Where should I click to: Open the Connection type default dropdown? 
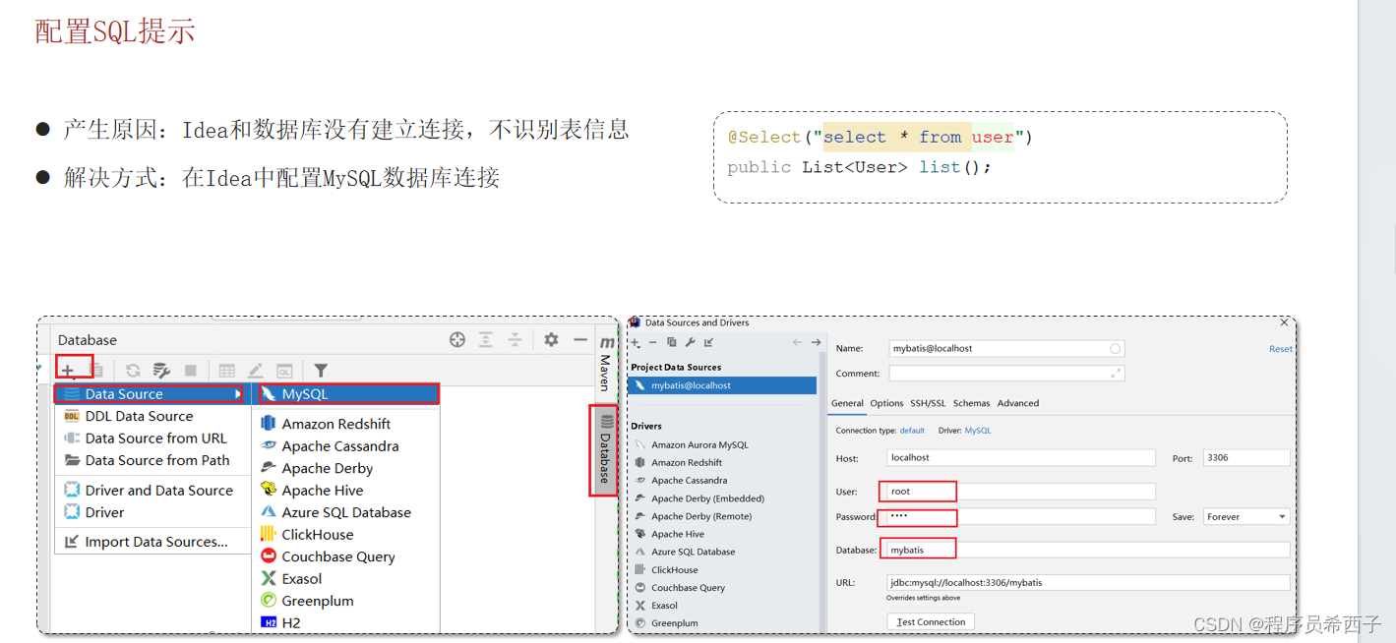[x=911, y=431]
